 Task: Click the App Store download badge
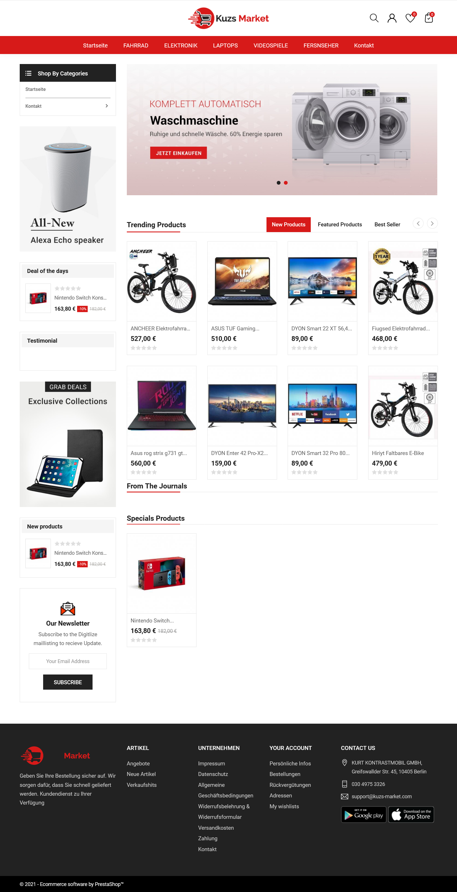[x=411, y=815]
